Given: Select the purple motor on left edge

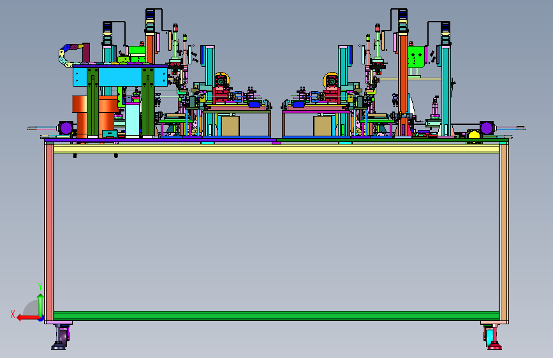Looking at the screenshot, I should pyautogui.click(x=66, y=128).
